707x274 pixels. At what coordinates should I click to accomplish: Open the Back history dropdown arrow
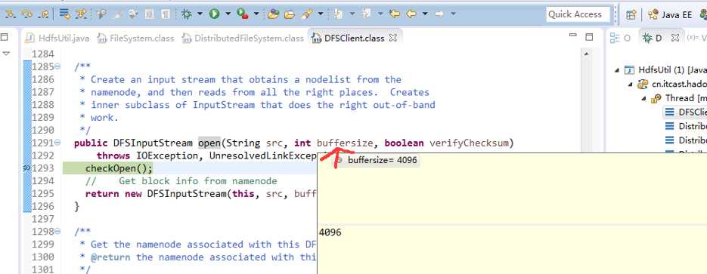425,14
